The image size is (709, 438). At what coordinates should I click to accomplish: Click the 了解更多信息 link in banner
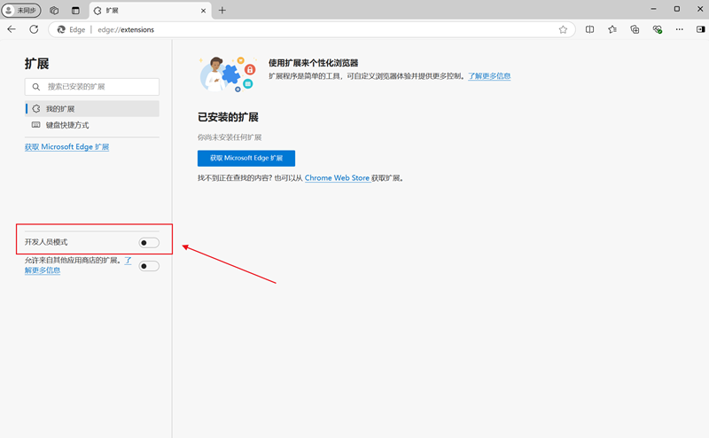(x=489, y=76)
